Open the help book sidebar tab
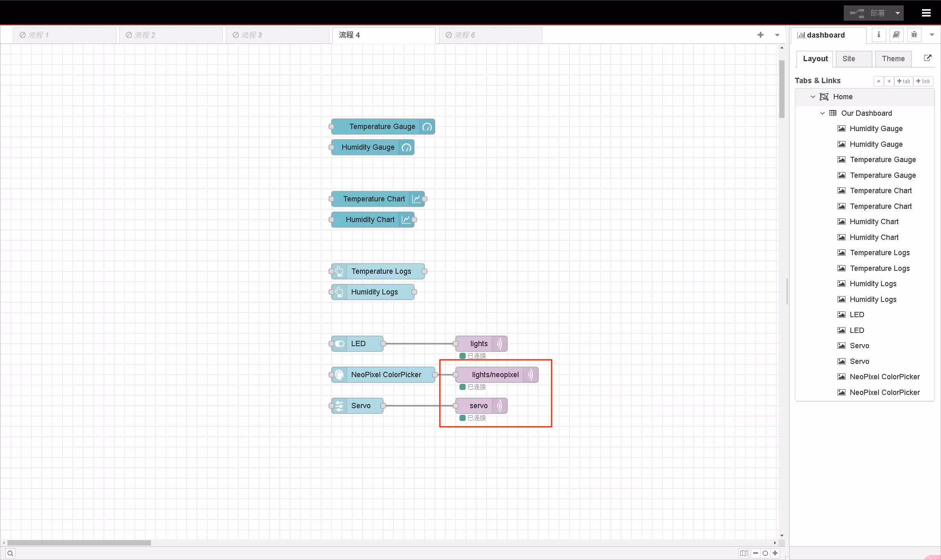Screen dimensions: 941x560 point(896,35)
